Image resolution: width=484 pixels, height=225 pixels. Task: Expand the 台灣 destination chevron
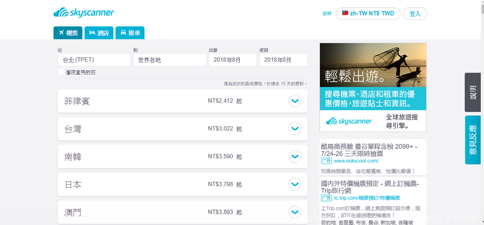[x=294, y=129]
